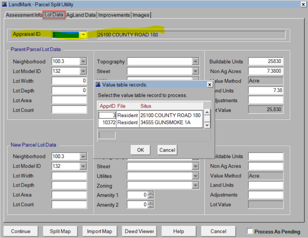Go to the Images tab
The width and height of the screenshot is (308, 238).
[x=141, y=15]
